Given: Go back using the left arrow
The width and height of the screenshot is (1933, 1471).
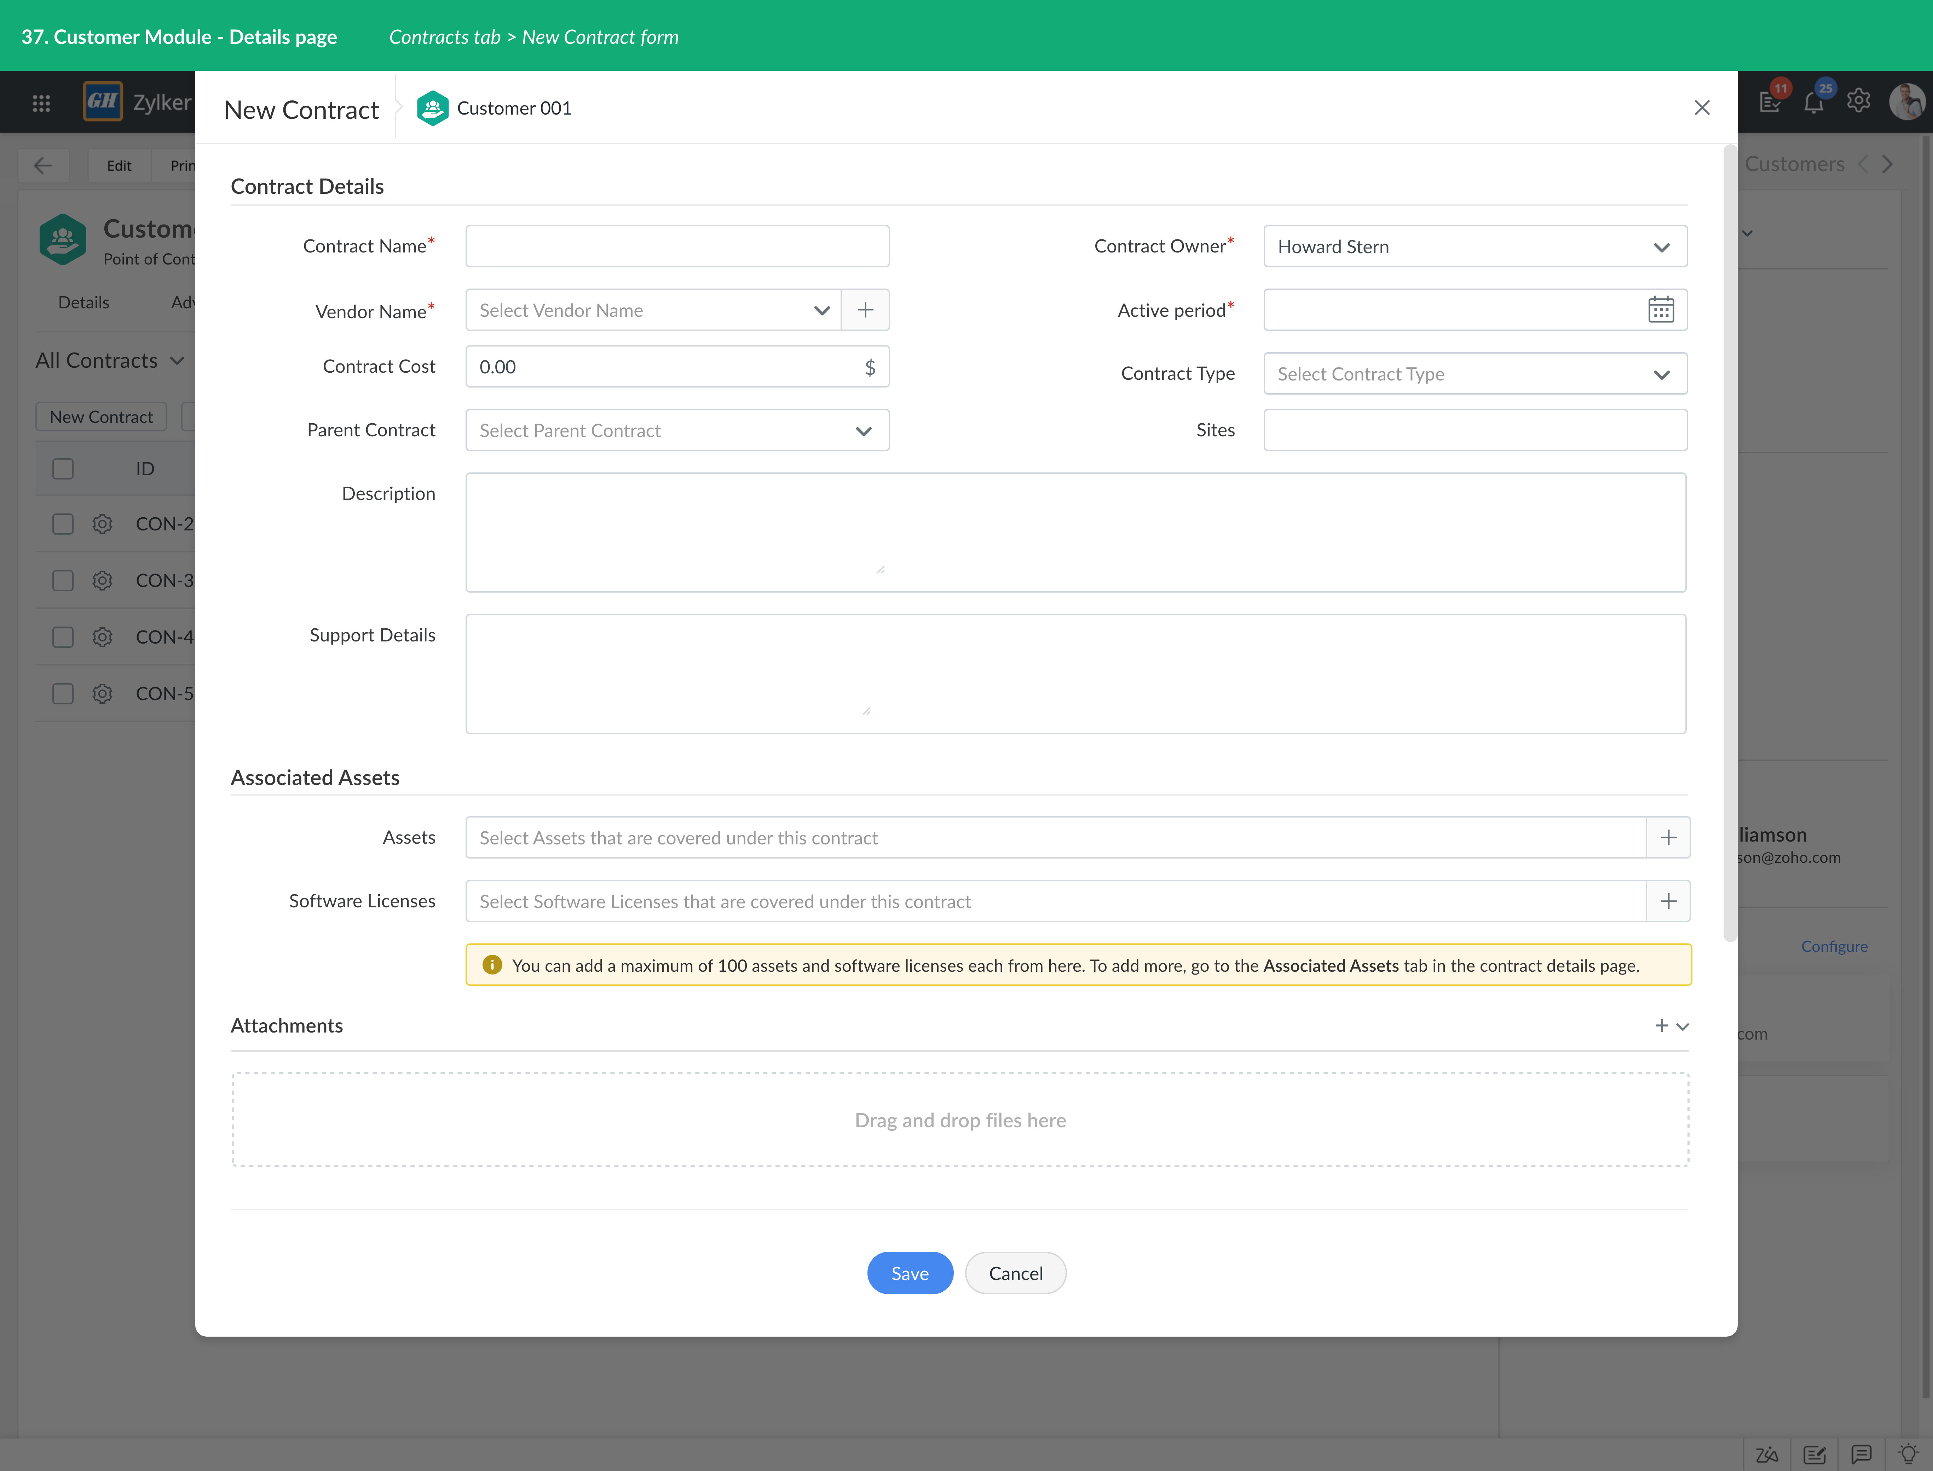Looking at the screenshot, I should (x=43, y=165).
